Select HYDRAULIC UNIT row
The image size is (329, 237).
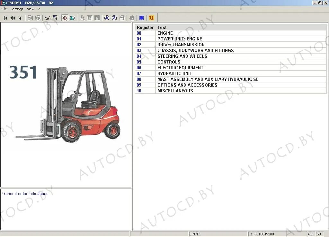coord(231,73)
